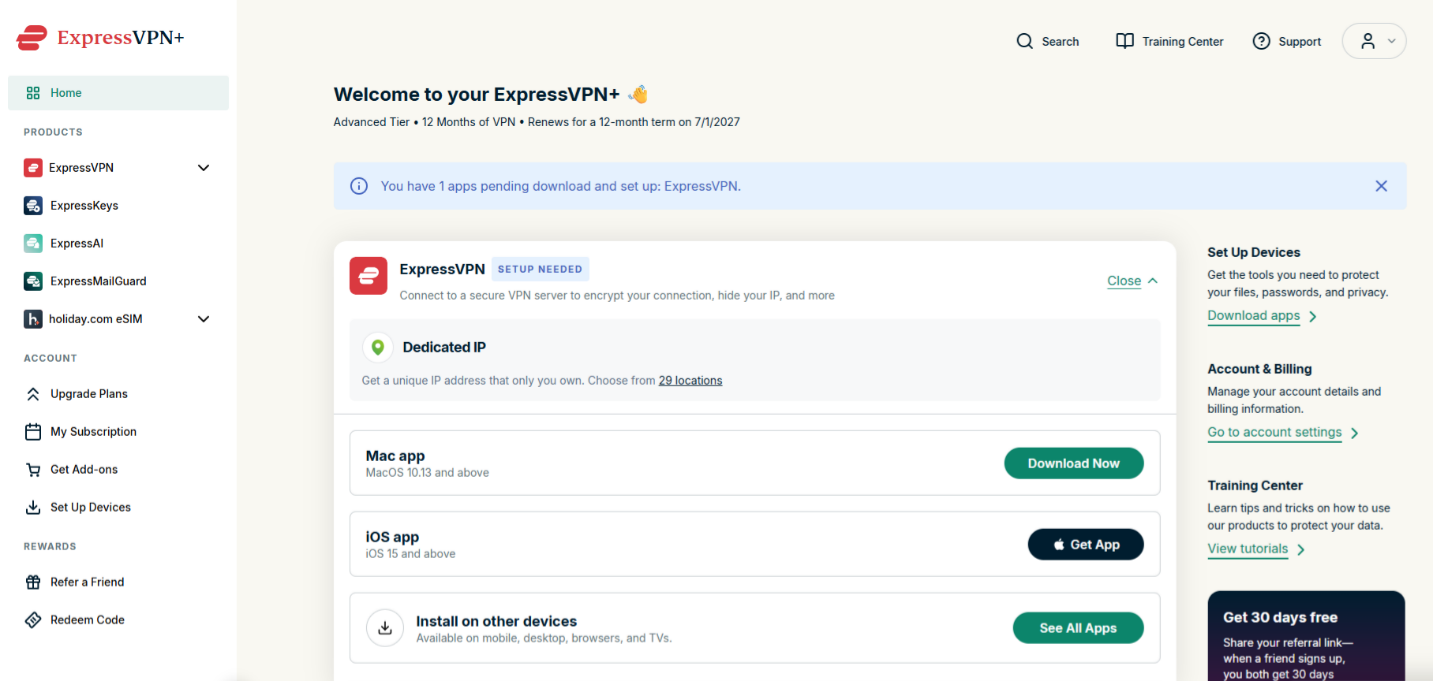Click the renewal date subscription text

634,122
